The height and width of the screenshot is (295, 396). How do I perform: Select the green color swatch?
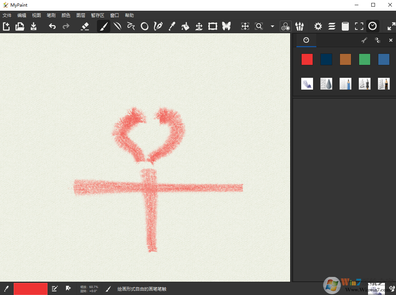coord(364,59)
